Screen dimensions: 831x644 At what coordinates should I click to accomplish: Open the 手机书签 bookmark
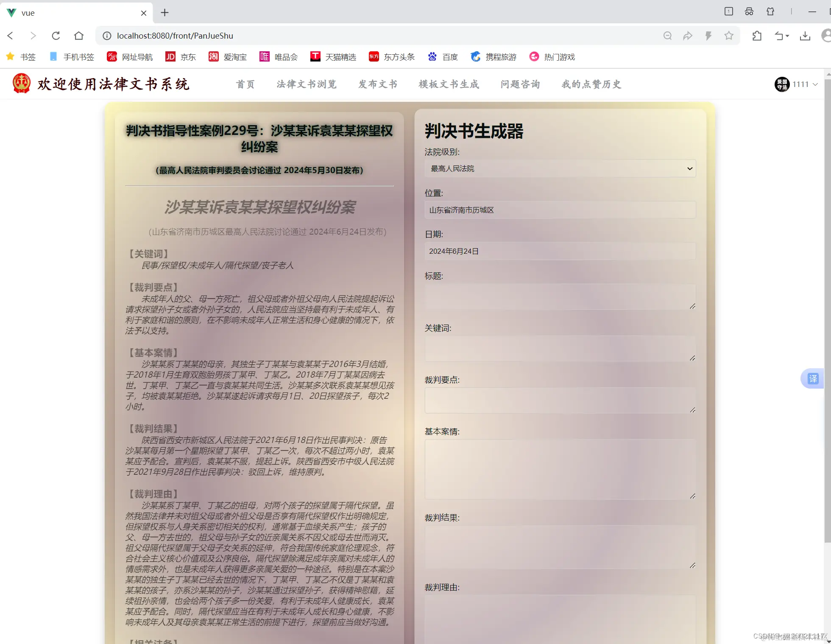pyautogui.click(x=72, y=57)
